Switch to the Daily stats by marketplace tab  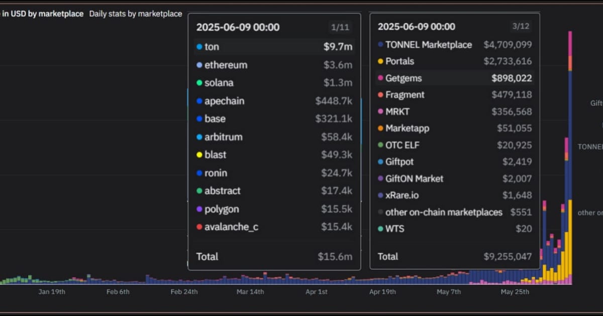point(136,14)
